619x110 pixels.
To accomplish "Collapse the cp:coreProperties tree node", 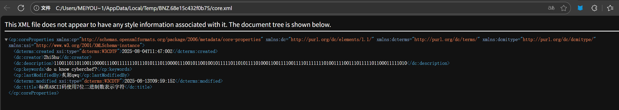I will (x=6, y=40).
